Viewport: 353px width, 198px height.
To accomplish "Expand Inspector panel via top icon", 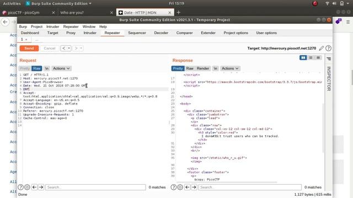I will pyautogui.click(x=329, y=59).
